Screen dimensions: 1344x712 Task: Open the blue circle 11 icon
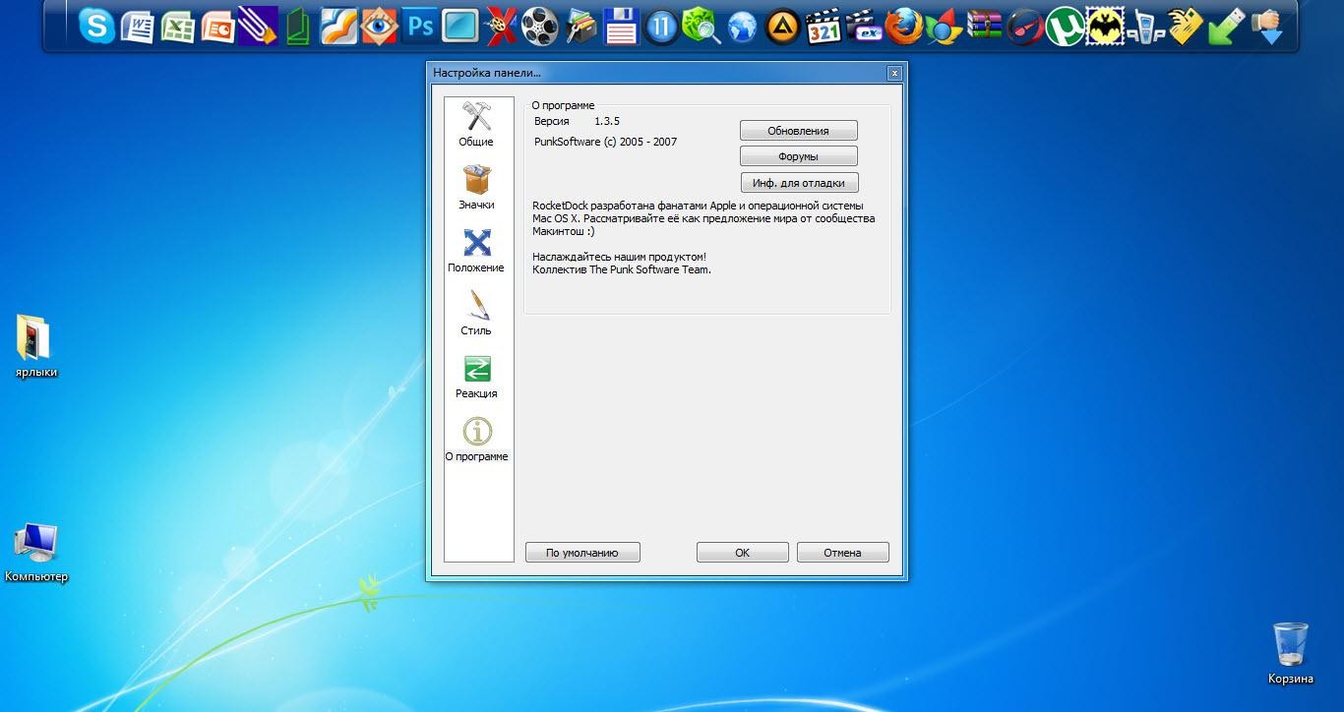(661, 27)
